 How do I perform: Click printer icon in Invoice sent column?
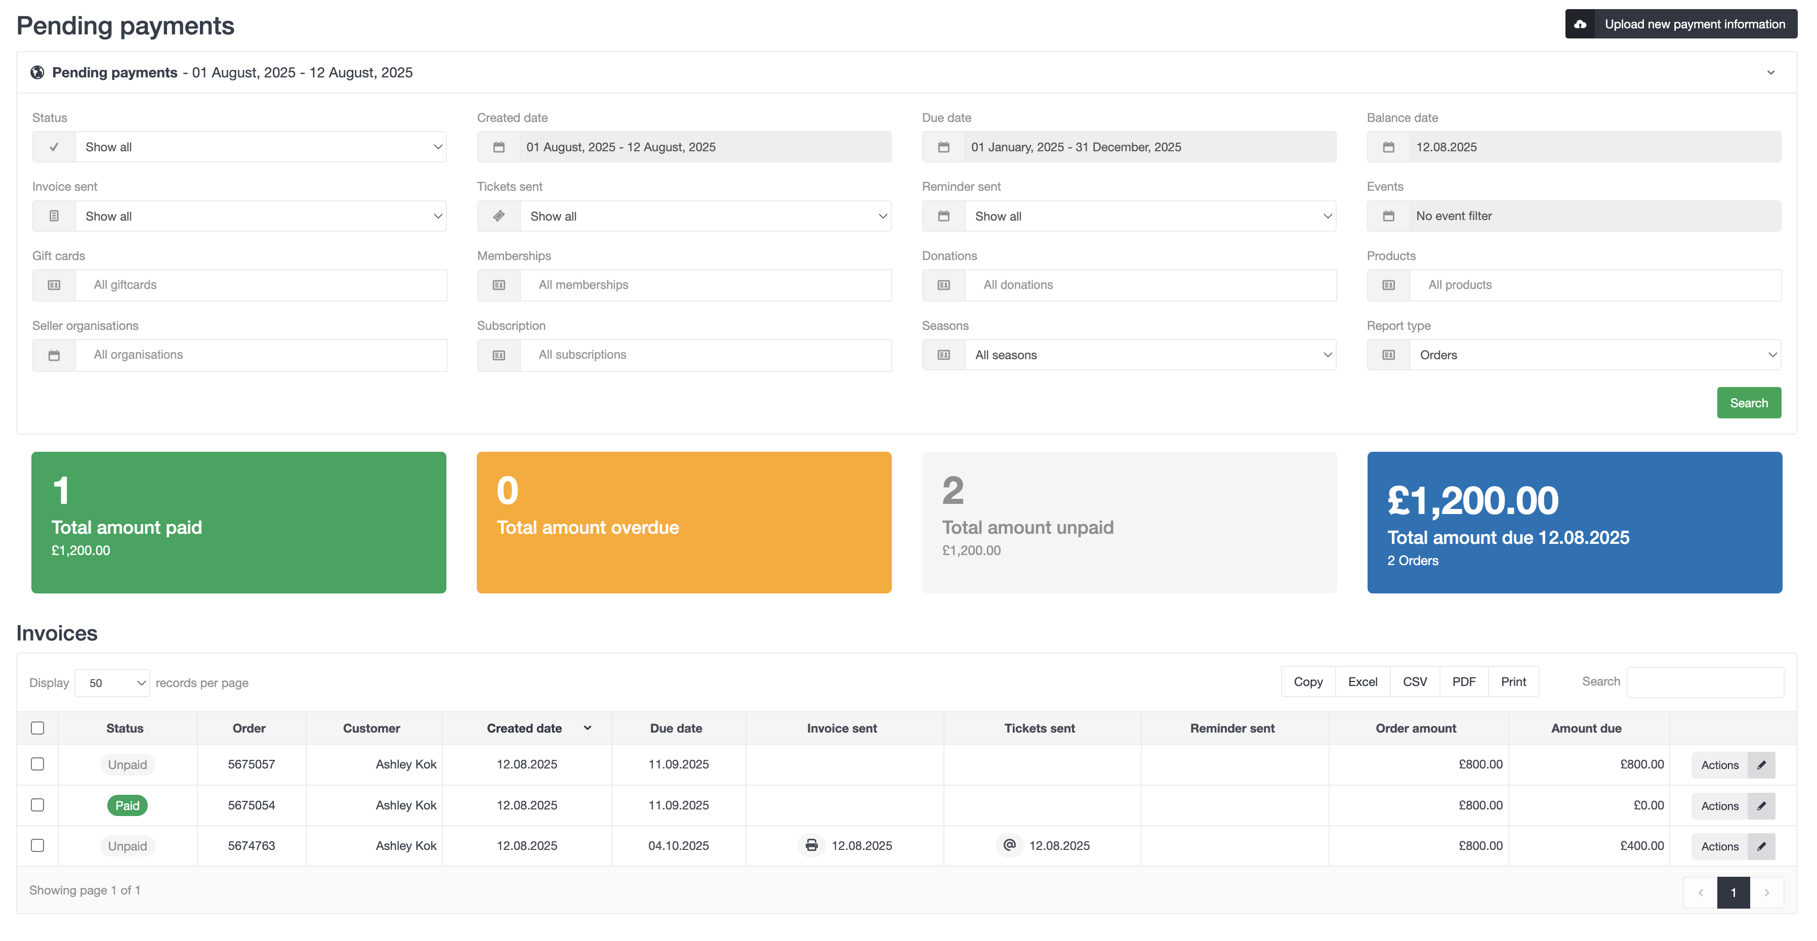tap(812, 845)
